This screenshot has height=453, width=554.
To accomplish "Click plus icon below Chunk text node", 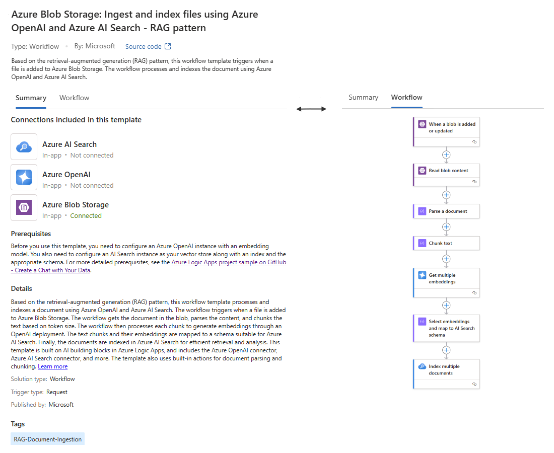I will 446,259.
